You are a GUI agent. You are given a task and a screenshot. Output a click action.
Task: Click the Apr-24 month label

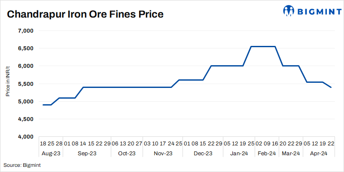pyautogui.click(x=318, y=154)
